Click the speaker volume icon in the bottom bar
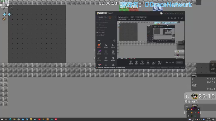The width and height of the screenshot is (216, 121). tap(159, 62)
